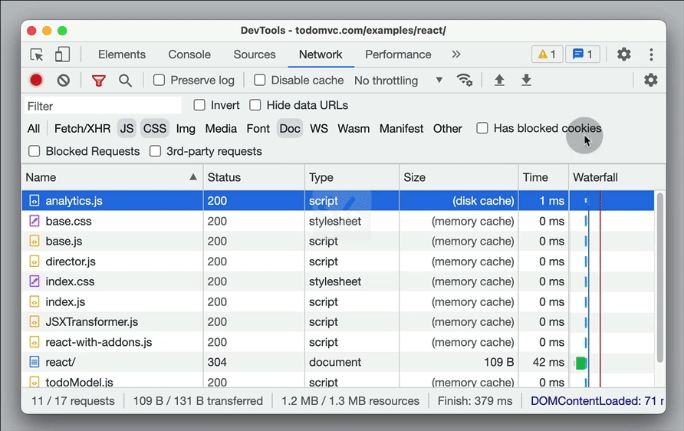The height and width of the screenshot is (431, 684).
Task: Tick the Invert filter checkbox
Action: [199, 105]
